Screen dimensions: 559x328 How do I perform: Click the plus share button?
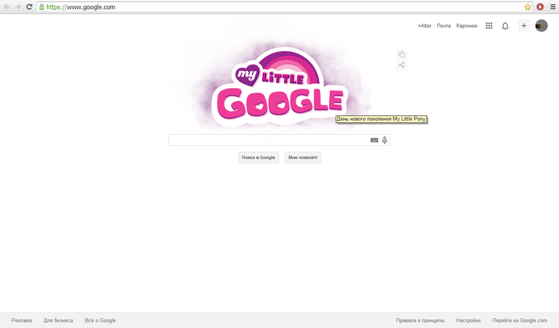tap(523, 26)
